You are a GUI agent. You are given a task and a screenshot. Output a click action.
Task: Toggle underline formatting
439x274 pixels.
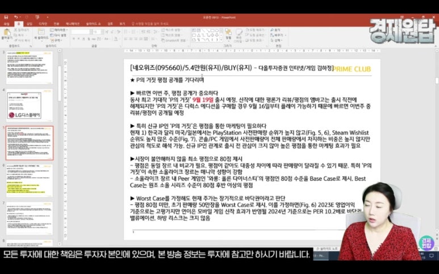point(83,39)
